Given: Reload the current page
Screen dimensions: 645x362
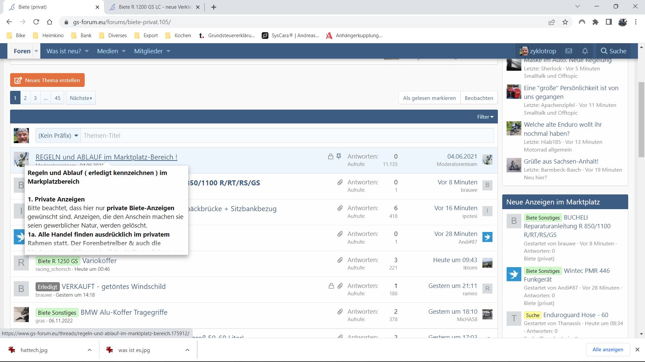Looking at the screenshot, I should [36, 22].
